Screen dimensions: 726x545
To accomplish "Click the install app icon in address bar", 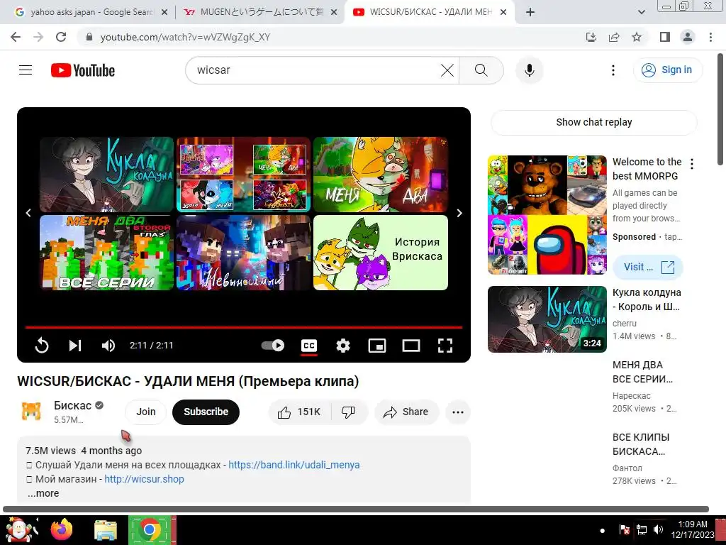I will click(x=591, y=37).
